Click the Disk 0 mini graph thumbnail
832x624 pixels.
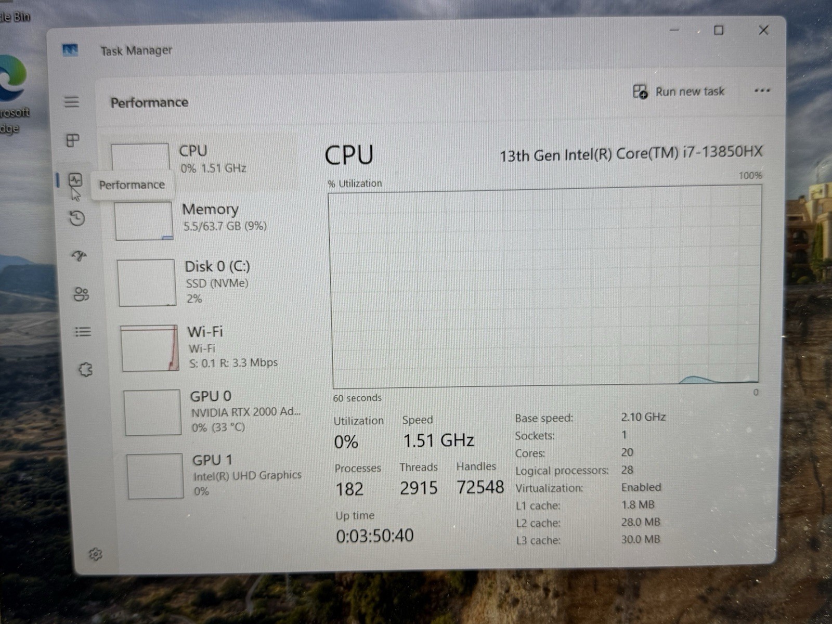point(147,283)
